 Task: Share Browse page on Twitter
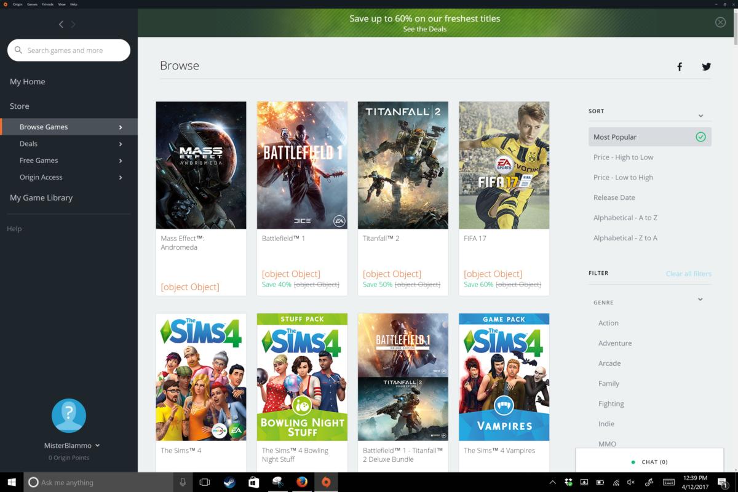coord(707,66)
